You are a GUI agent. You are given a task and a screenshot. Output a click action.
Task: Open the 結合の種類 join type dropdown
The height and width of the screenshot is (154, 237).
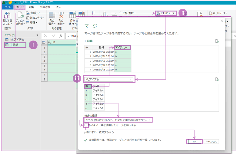click(x=118, y=120)
